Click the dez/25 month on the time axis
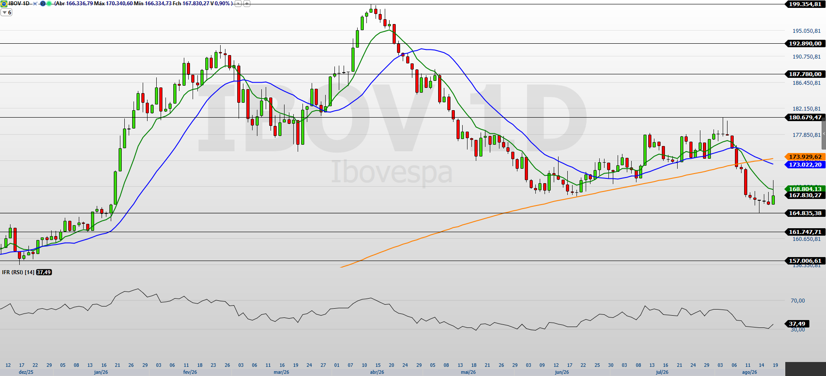Image resolution: width=826 pixels, height=376 pixels. coord(26,373)
